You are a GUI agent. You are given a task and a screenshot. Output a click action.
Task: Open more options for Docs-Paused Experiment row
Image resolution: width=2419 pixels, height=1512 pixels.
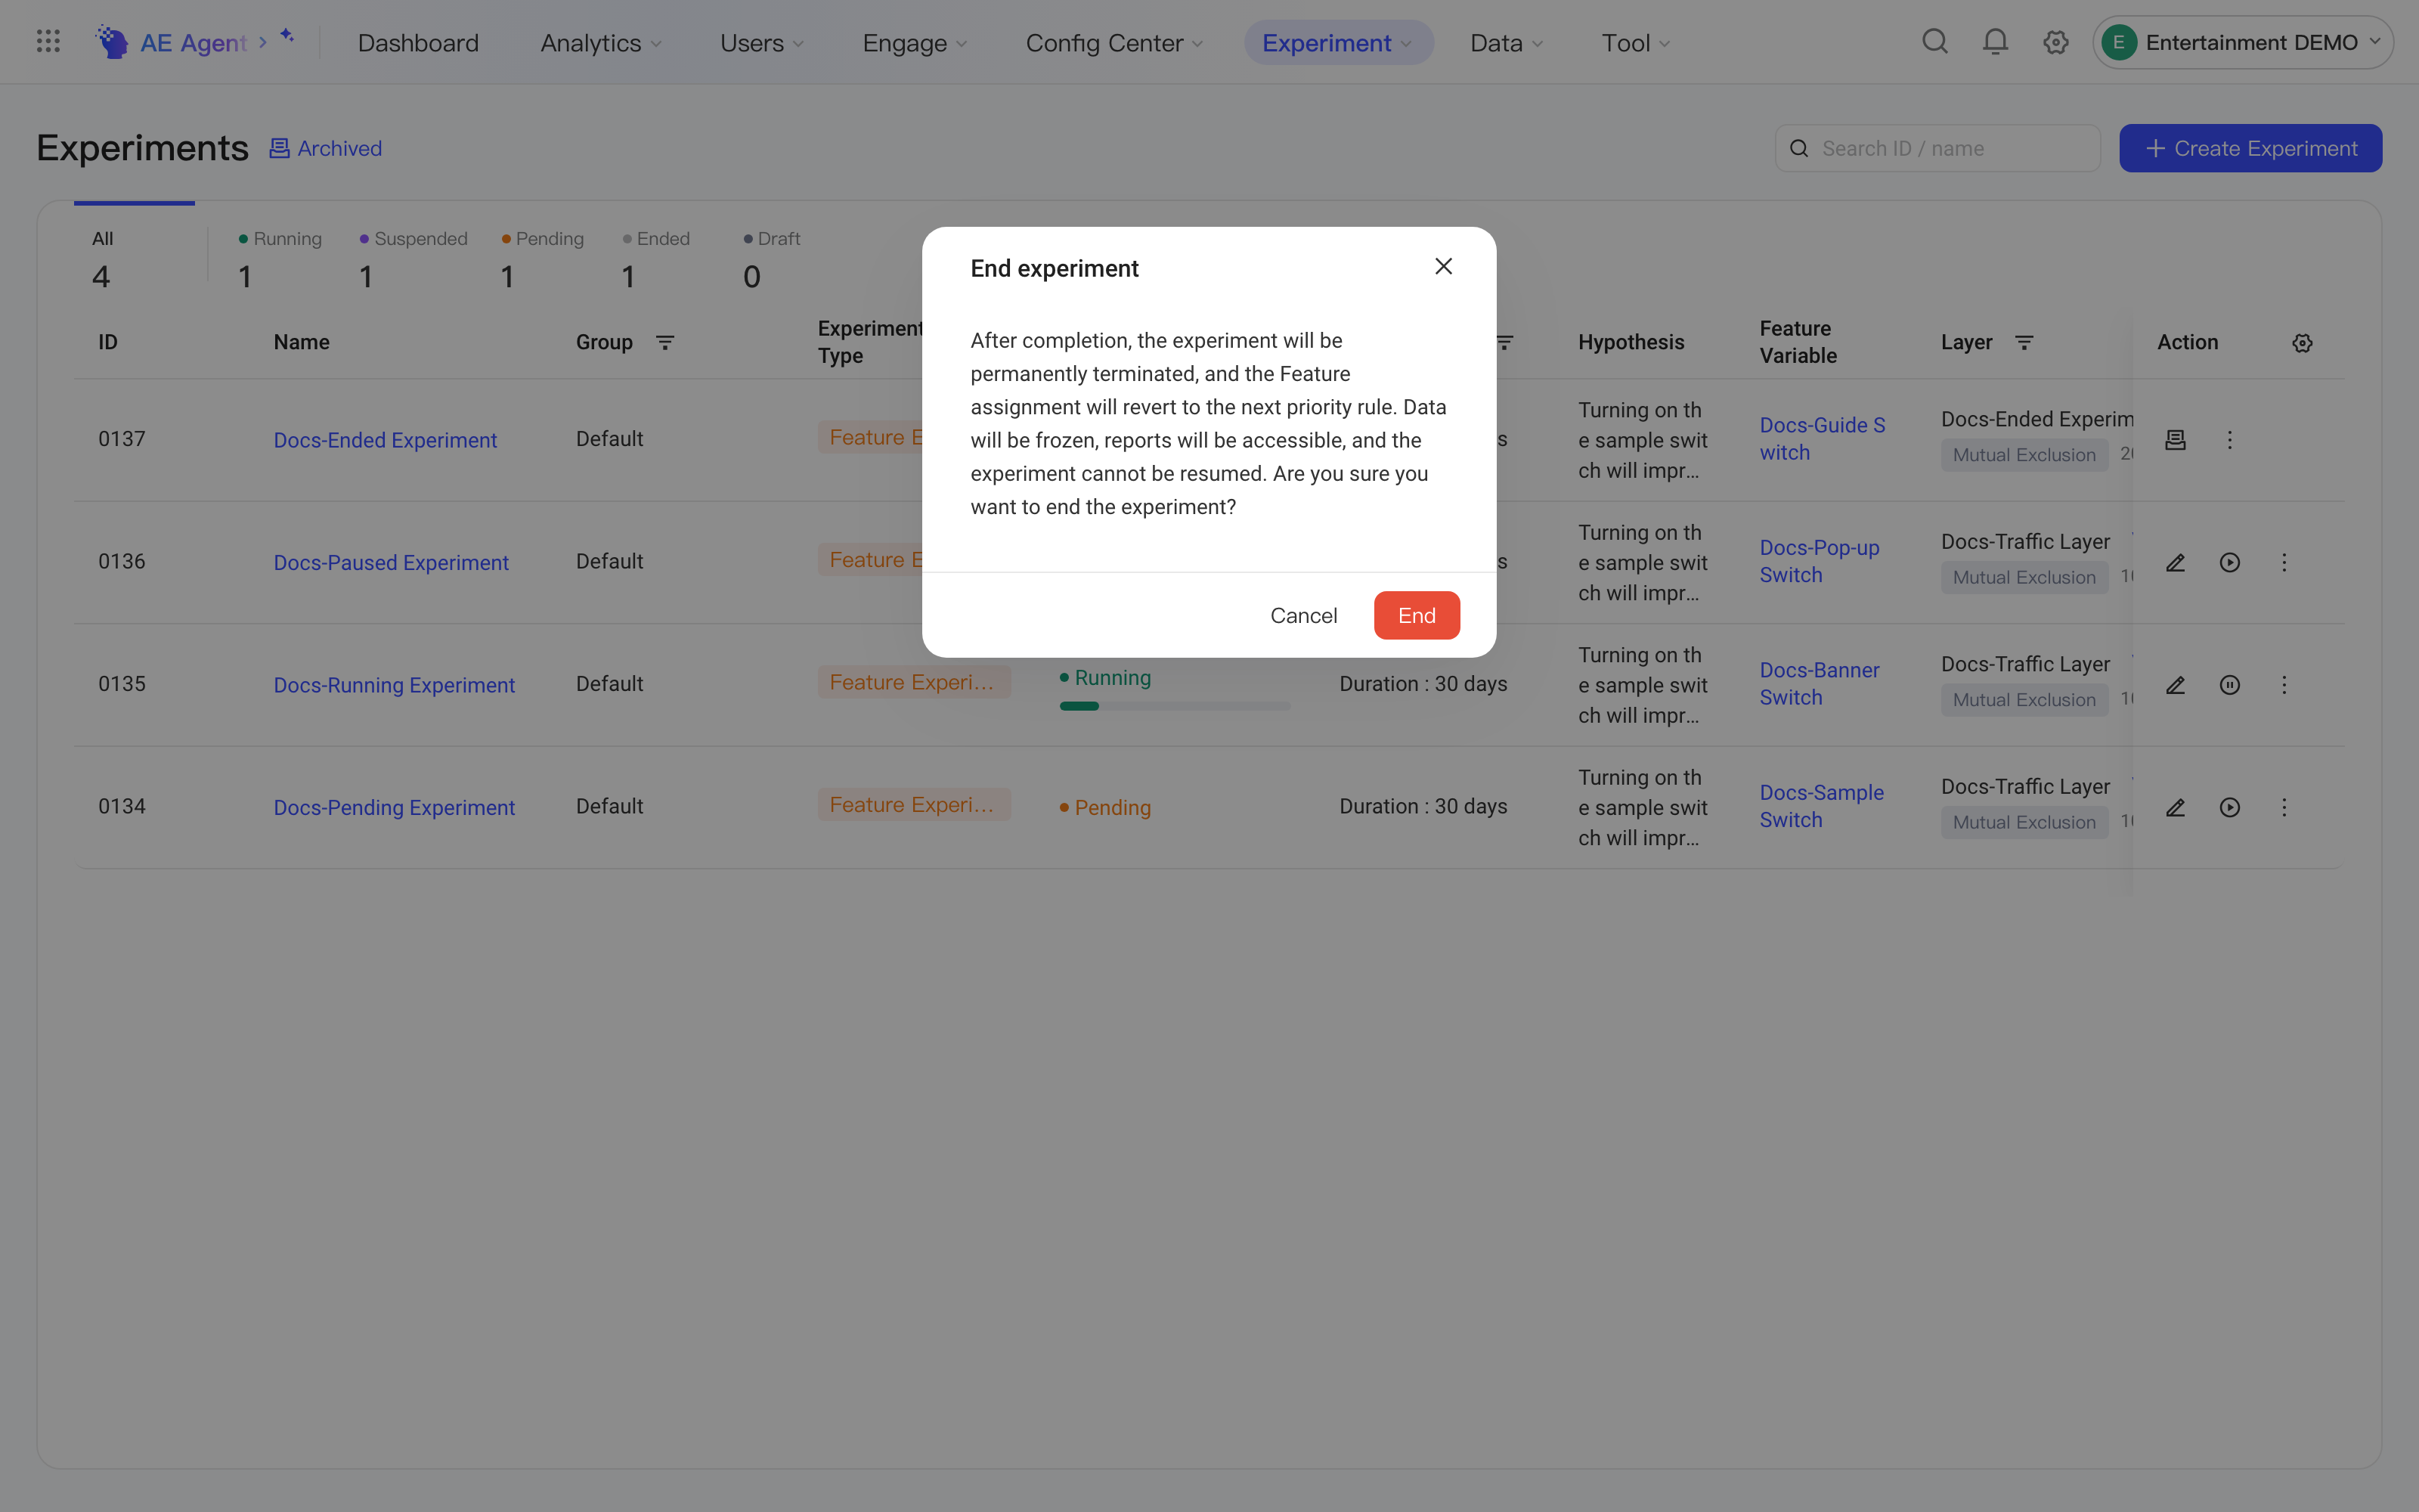pyautogui.click(x=2284, y=562)
